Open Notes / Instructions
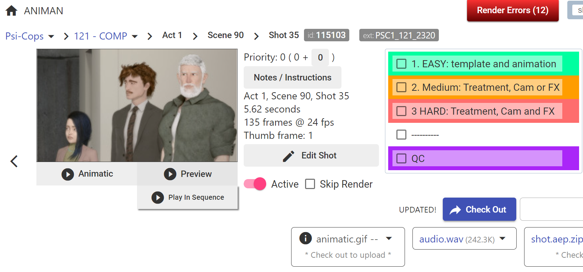This screenshot has height=272, width=583. (x=292, y=77)
